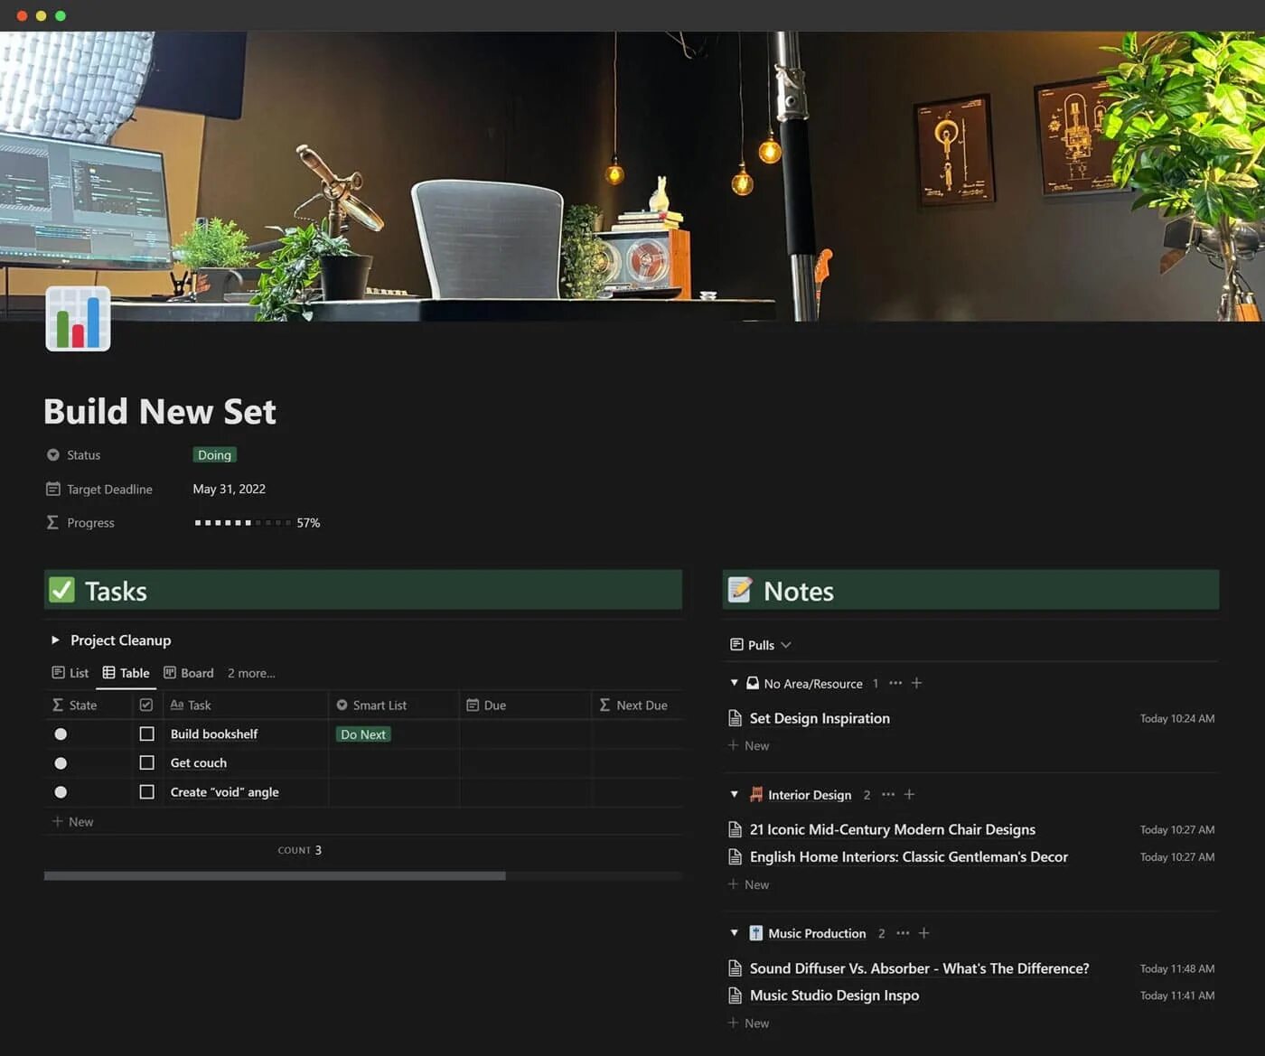Click the checkbox column header icon
Image resolution: width=1265 pixels, height=1056 pixels.
(x=146, y=705)
